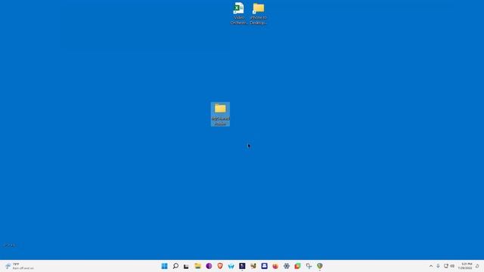Launch Brave browser from the taskbar
This screenshot has width=484, height=272.
220,266
